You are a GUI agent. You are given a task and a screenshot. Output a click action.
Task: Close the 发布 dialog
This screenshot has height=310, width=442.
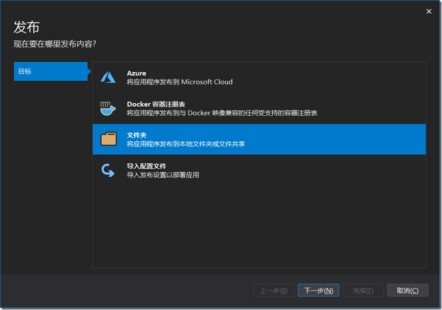click(429, 11)
